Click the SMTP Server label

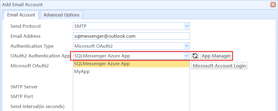coord(24,87)
